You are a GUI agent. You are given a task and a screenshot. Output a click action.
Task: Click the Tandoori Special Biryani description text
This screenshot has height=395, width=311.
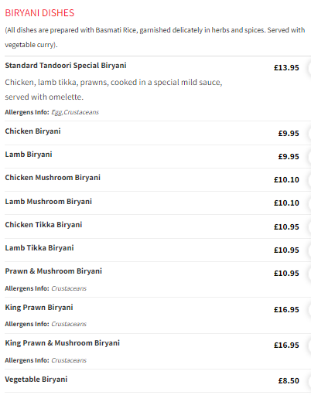click(114, 90)
